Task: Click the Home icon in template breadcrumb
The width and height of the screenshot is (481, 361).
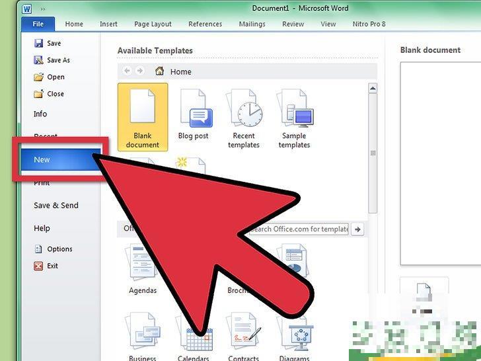Action: pos(160,71)
